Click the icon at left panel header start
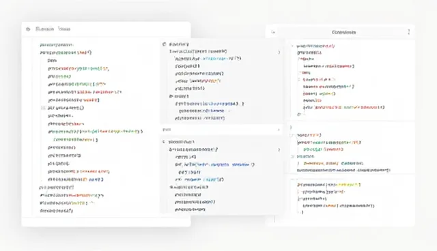Screen dimensions: 437x251 28,29
